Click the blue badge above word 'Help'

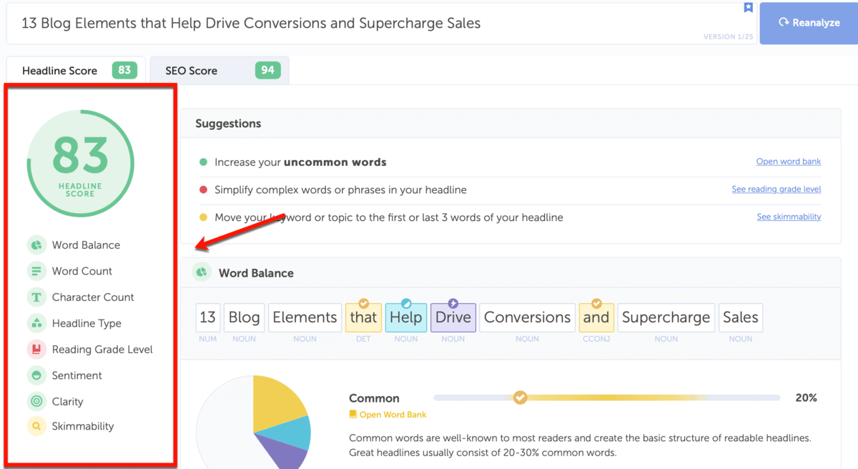point(406,304)
